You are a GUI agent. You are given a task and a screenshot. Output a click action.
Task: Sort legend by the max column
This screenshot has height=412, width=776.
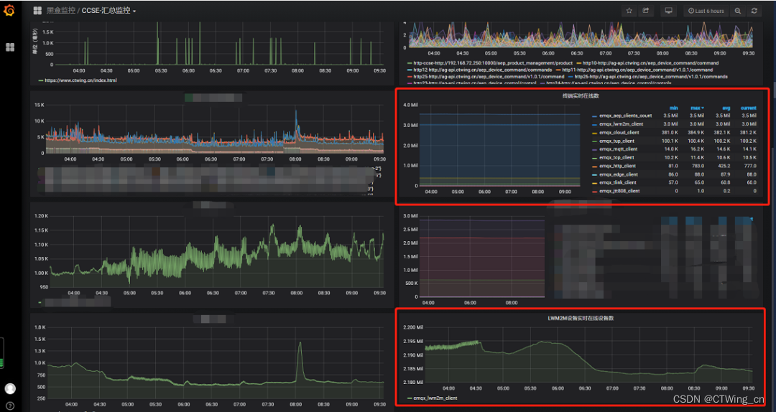tap(697, 108)
